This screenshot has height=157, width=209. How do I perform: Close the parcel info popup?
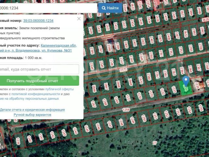tap(79, 19)
